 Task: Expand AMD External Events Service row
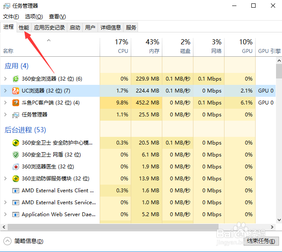(6, 203)
